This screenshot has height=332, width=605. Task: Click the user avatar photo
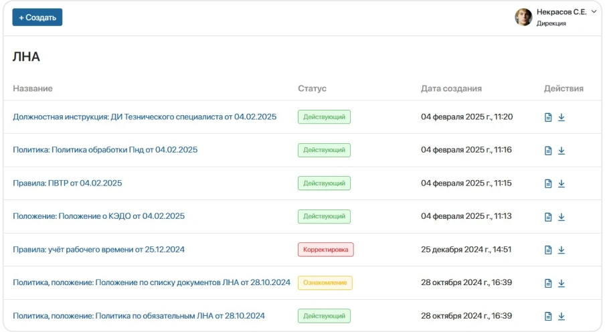(x=523, y=17)
